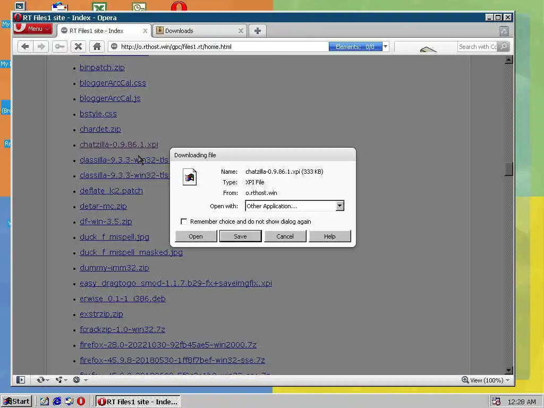544x408 pixels.
Task: Click the system tray calendar icon
Action: [x=496, y=402]
